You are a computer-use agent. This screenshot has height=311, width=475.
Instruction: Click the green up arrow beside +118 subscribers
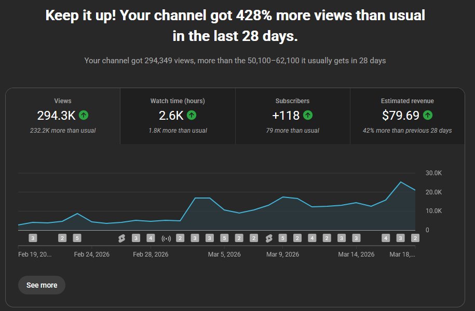coord(308,115)
